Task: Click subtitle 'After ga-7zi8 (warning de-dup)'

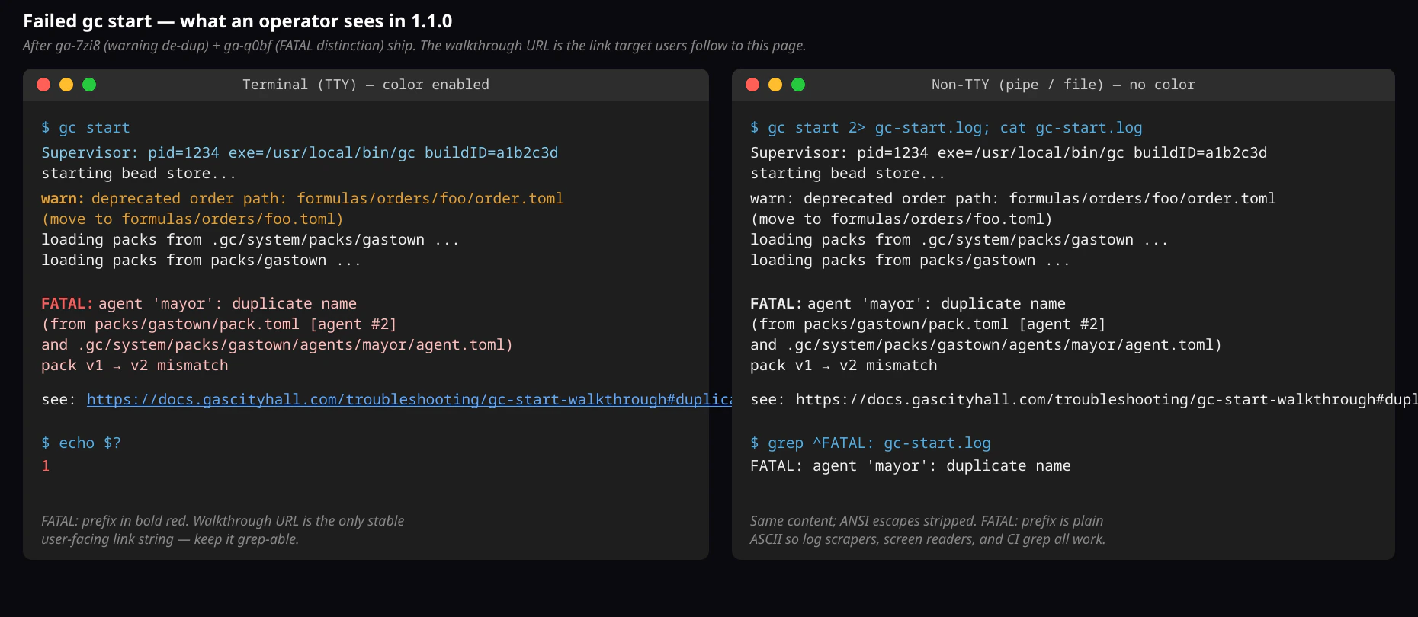Action: (414, 46)
